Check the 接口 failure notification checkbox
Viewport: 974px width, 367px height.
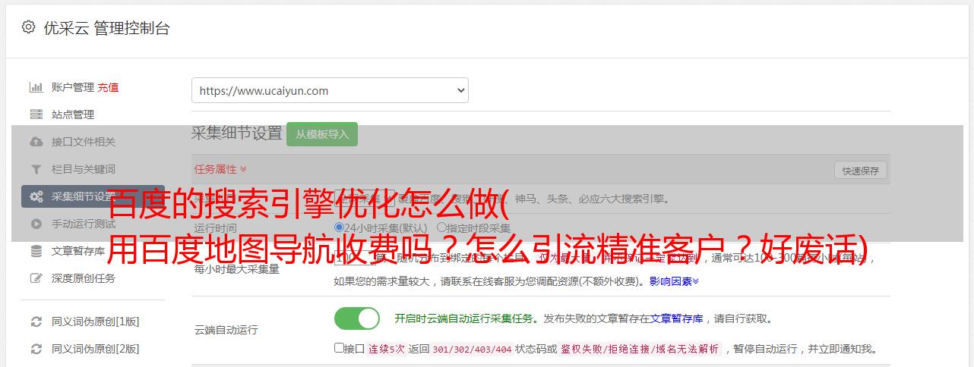pyautogui.click(x=339, y=348)
